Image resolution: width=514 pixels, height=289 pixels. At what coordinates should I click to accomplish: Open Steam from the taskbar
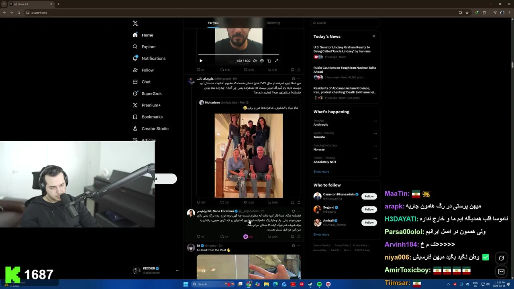click(310, 284)
